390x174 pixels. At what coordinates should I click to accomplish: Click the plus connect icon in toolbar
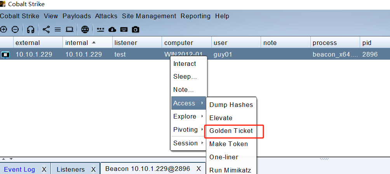4,29
